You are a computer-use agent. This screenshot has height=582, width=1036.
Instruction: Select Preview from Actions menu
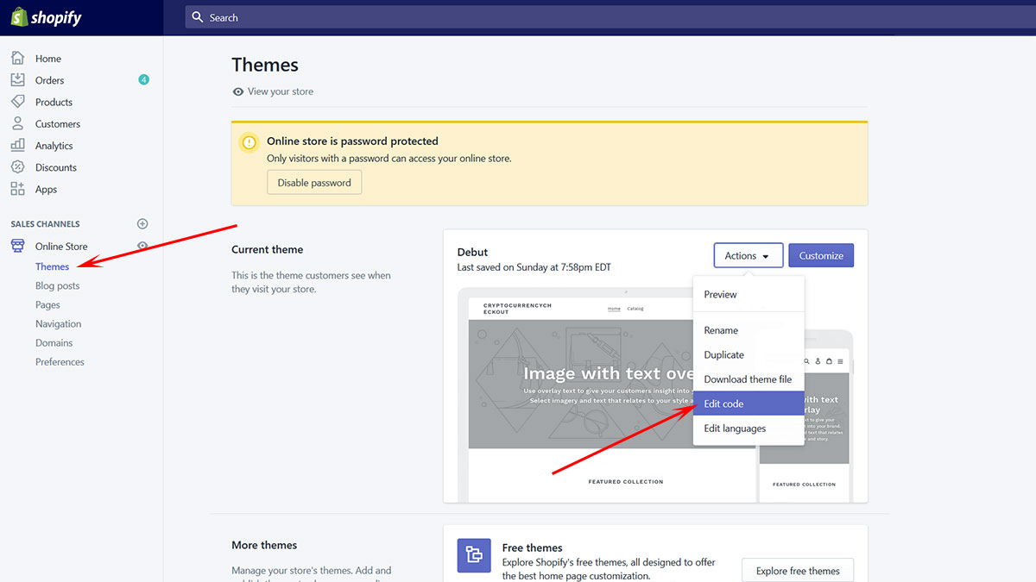pyautogui.click(x=749, y=295)
